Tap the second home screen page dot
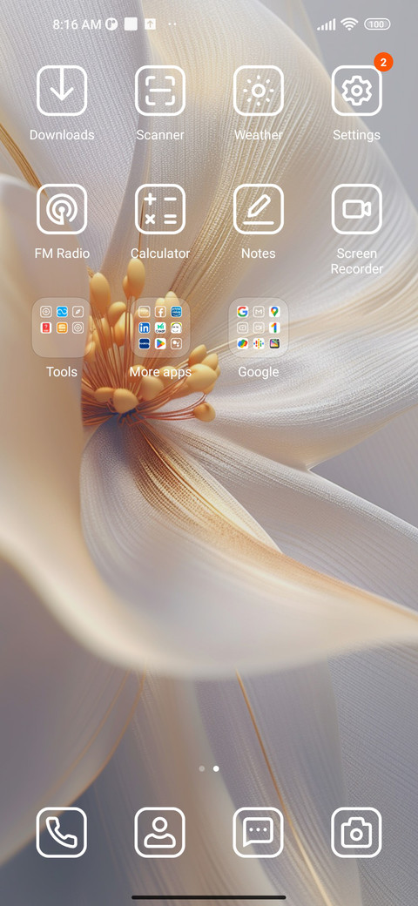 216,768
